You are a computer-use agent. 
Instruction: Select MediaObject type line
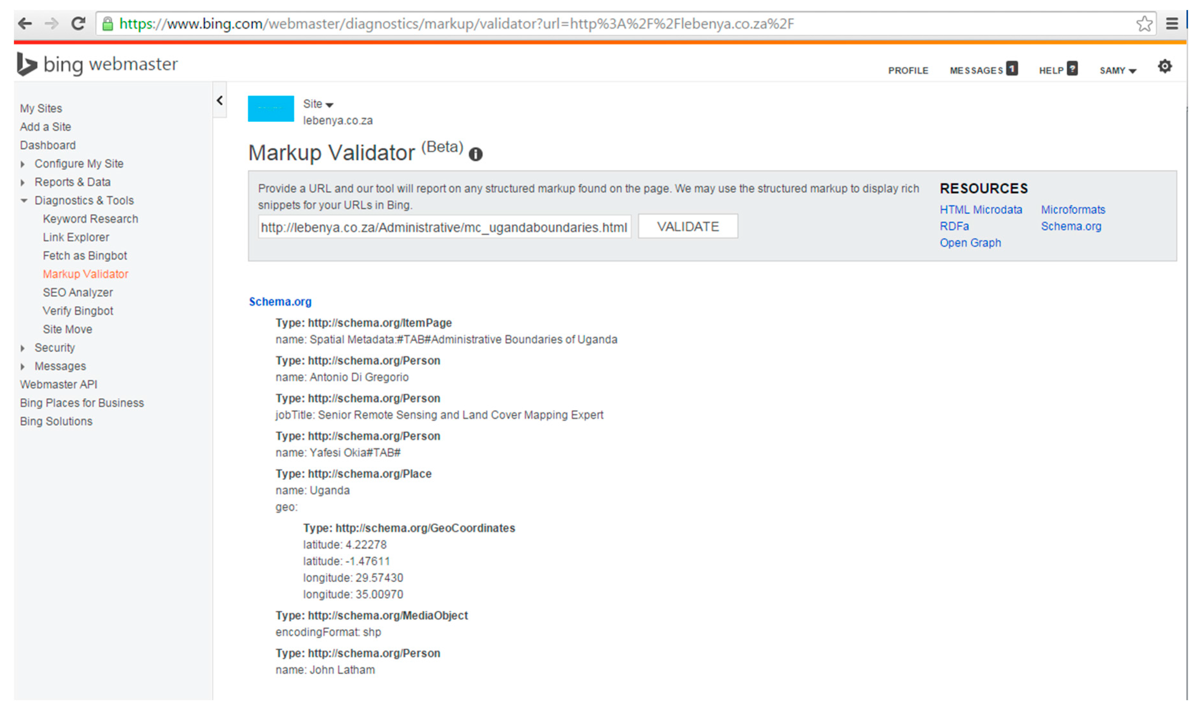(371, 616)
